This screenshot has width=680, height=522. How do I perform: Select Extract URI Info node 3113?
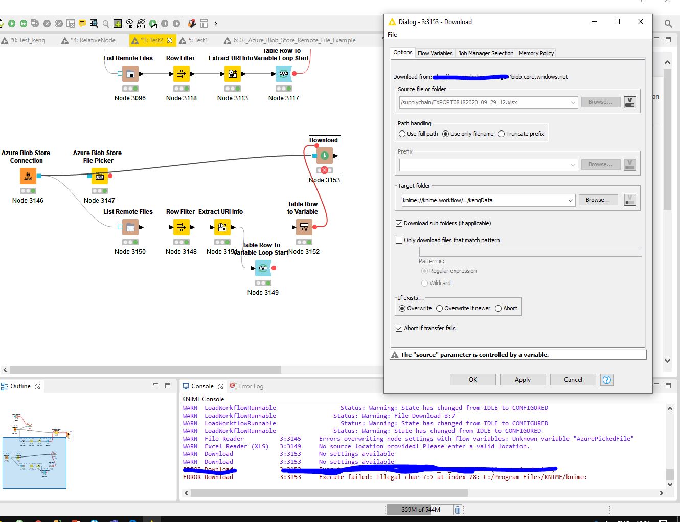(233, 74)
